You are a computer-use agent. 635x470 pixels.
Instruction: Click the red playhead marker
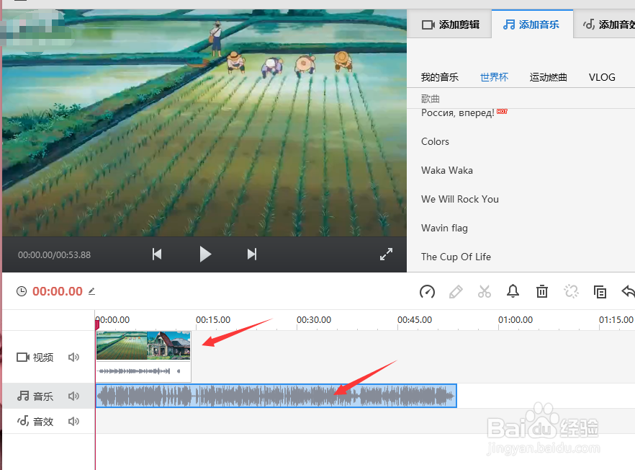point(97,325)
